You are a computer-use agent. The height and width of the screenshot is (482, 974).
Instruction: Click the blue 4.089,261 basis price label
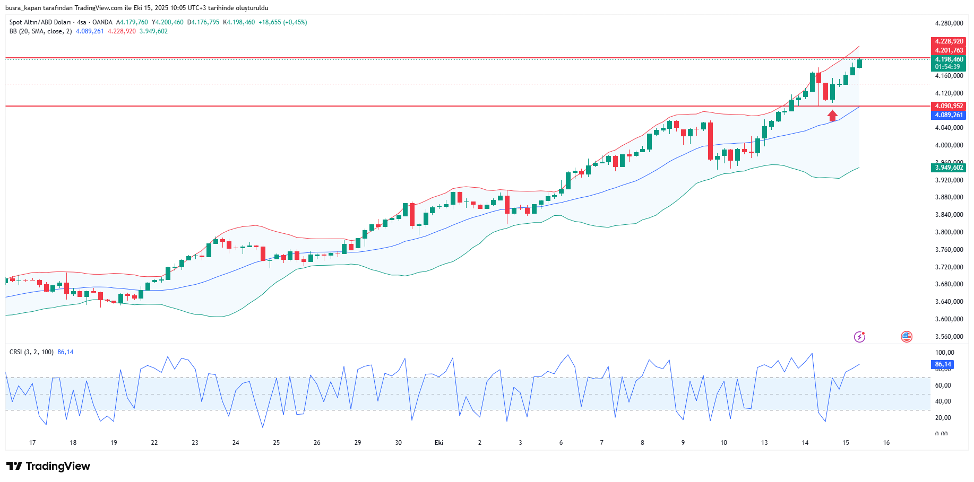(x=949, y=115)
